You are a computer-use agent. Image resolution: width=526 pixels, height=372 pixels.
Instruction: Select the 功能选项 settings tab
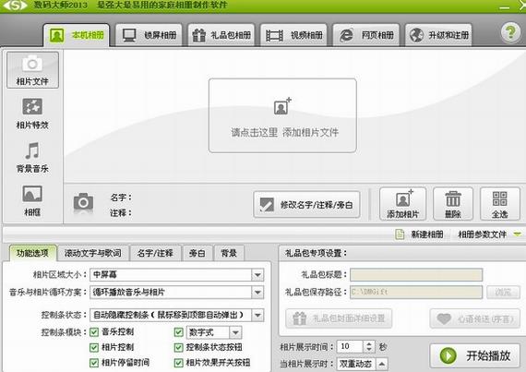coord(32,253)
